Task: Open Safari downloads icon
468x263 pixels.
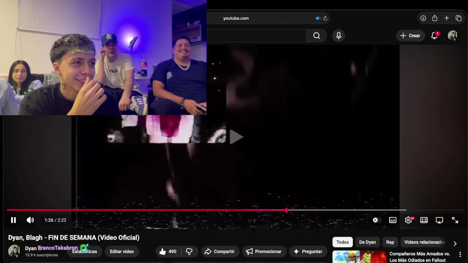Action: point(423,18)
